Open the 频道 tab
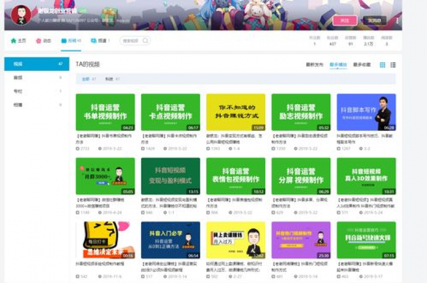 pyautogui.click(x=100, y=41)
